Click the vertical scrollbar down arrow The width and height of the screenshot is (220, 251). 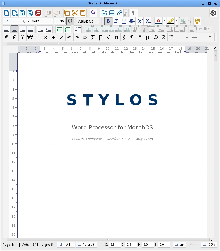point(215,240)
